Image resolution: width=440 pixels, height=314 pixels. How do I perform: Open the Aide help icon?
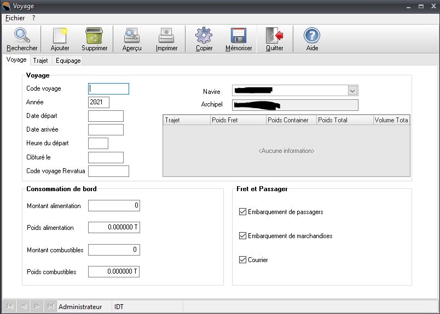pos(312,36)
